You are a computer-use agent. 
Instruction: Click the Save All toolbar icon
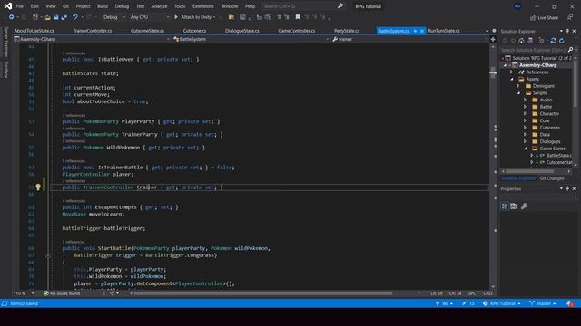point(64,17)
